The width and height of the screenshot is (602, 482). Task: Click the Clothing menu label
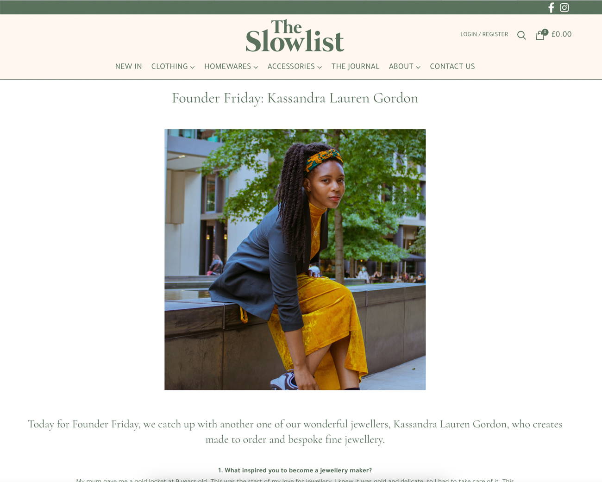(169, 66)
